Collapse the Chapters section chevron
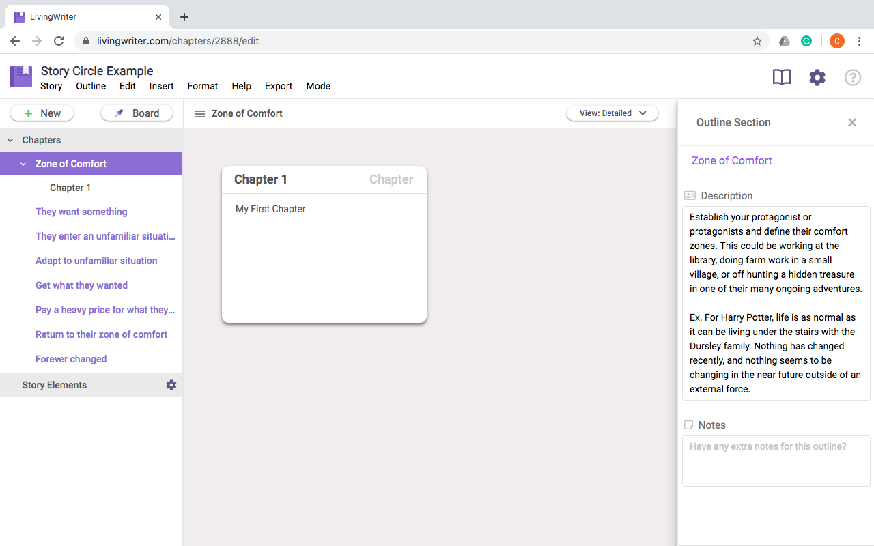 coord(10,141)
